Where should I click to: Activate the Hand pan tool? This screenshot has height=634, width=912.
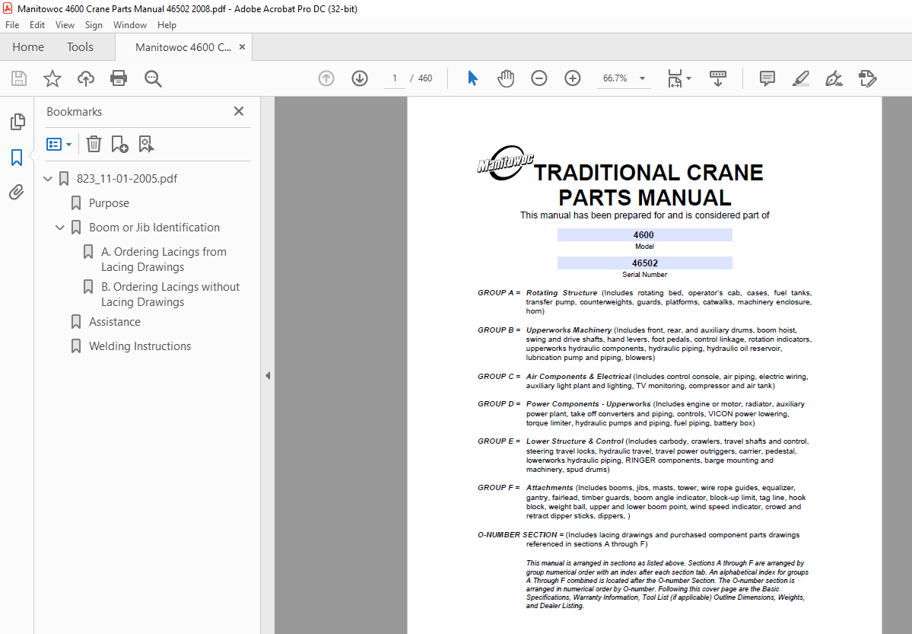[505, 78]
